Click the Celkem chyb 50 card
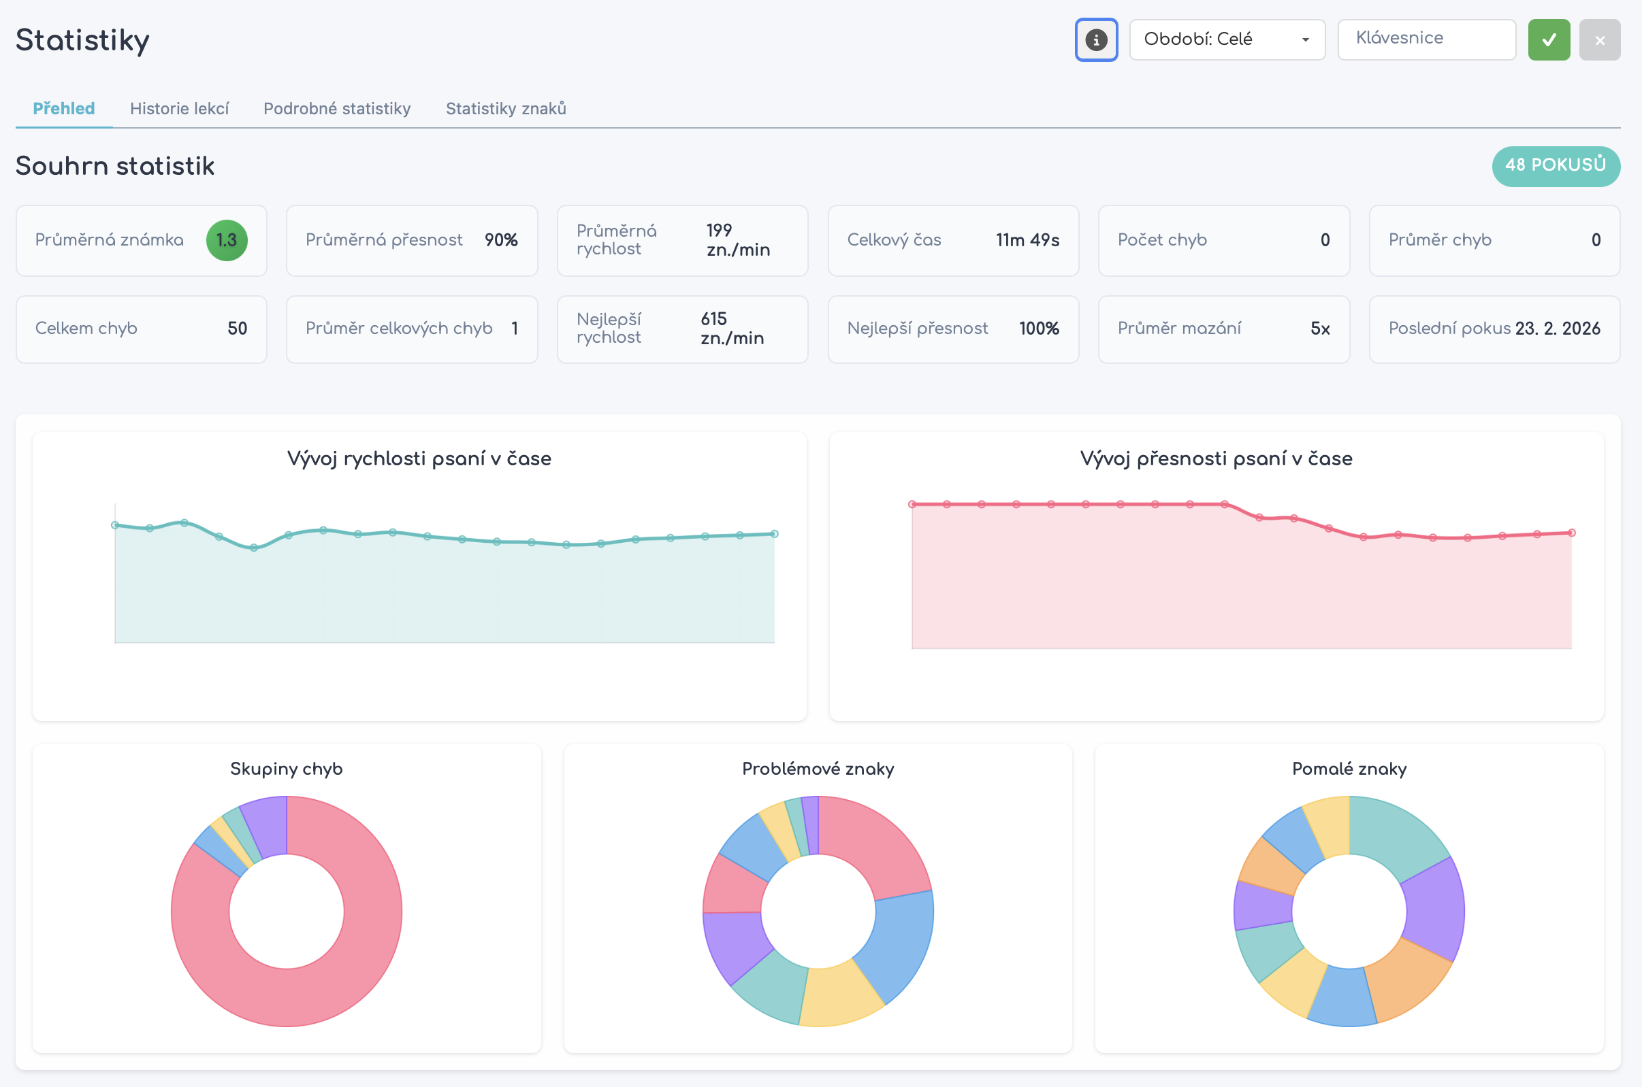The height and width of the screenshot is (1087, 1642). (141, 329)
